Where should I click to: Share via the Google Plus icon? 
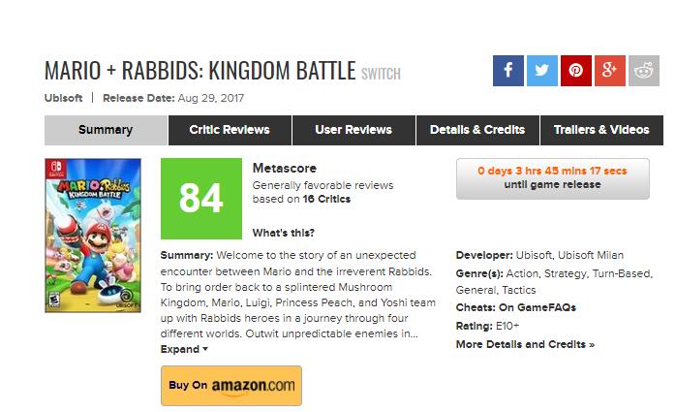(x=609, y=71)
